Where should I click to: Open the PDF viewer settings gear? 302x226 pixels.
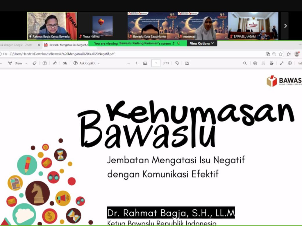coord(290,63)
